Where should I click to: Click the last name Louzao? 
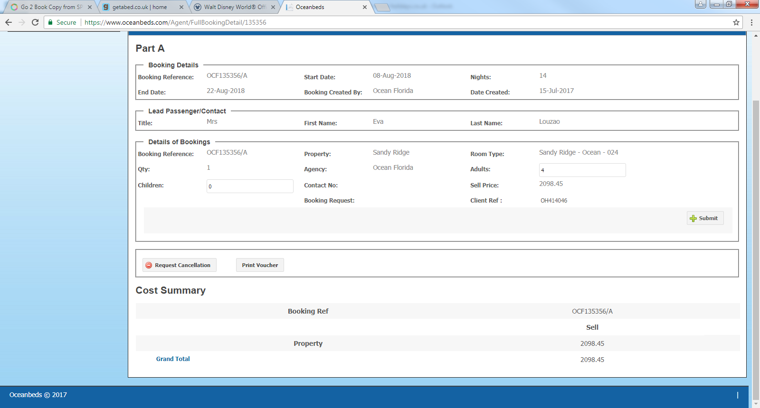[x=550, y=121]
